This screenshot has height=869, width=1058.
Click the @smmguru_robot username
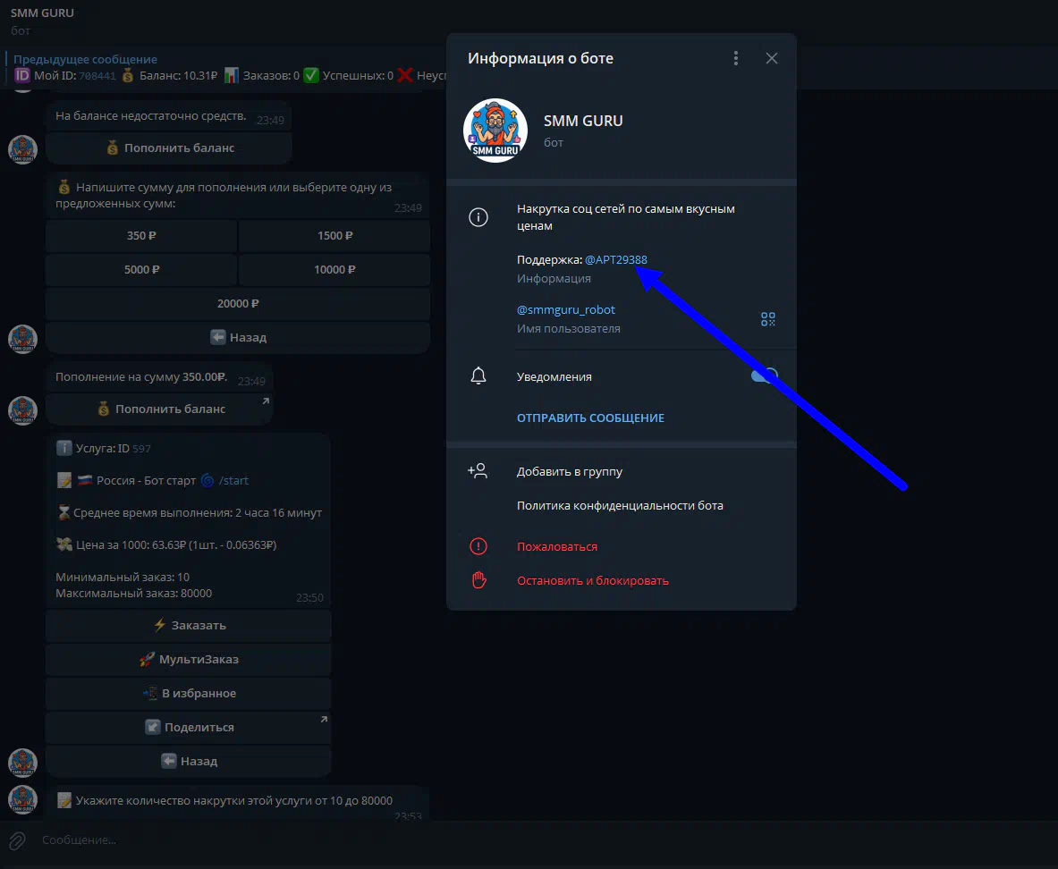(x=566, y=309)
